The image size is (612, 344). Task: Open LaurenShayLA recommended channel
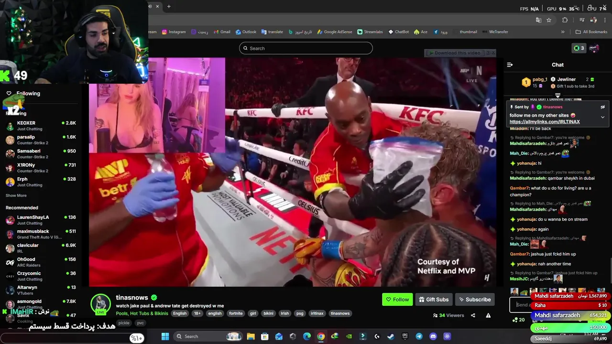pyautogui.click(x=41, y=220)
